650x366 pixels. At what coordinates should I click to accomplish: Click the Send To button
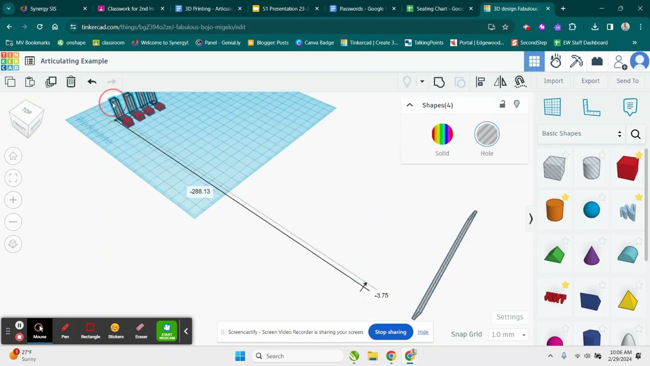click(x=628, y=81)
